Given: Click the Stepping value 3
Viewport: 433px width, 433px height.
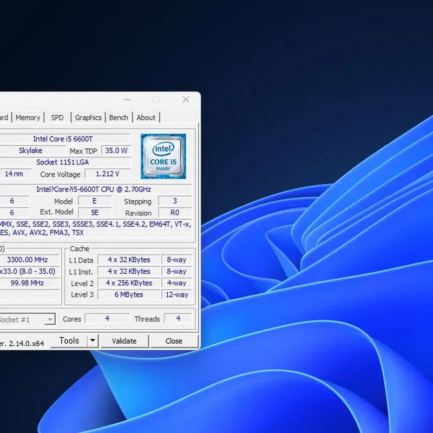Looking at the screenshot, I should pyautogui.click(x=175, y=201).
